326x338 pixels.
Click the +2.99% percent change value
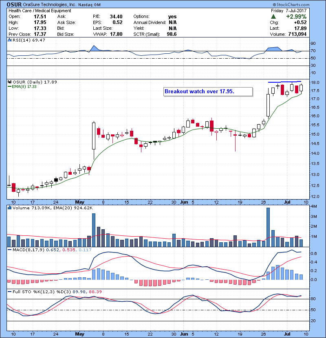[296, 17]
